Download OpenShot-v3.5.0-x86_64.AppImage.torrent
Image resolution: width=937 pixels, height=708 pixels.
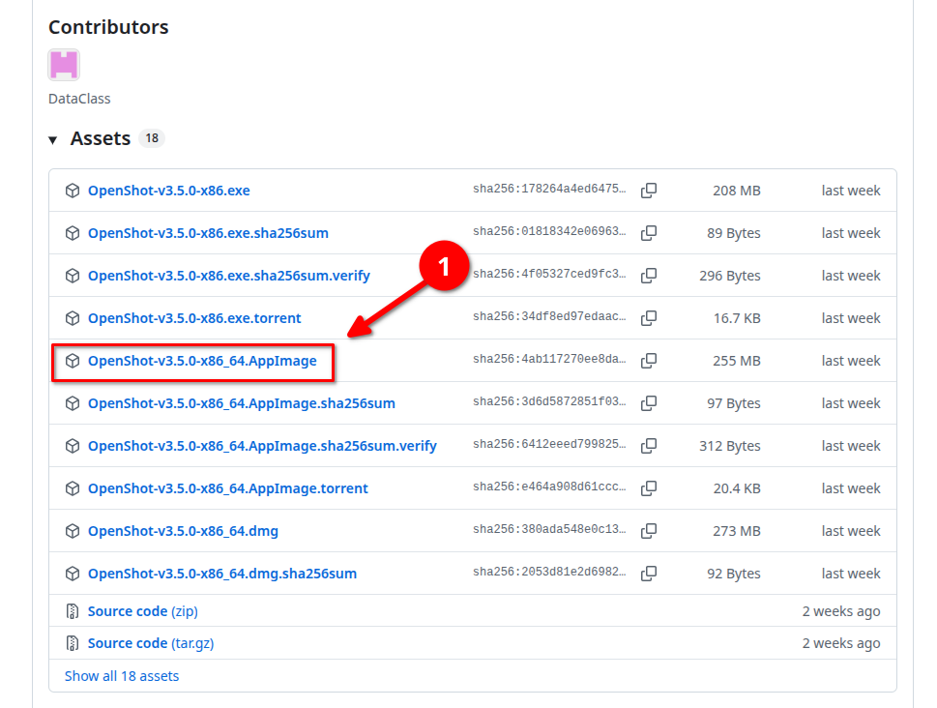[227, 488]
